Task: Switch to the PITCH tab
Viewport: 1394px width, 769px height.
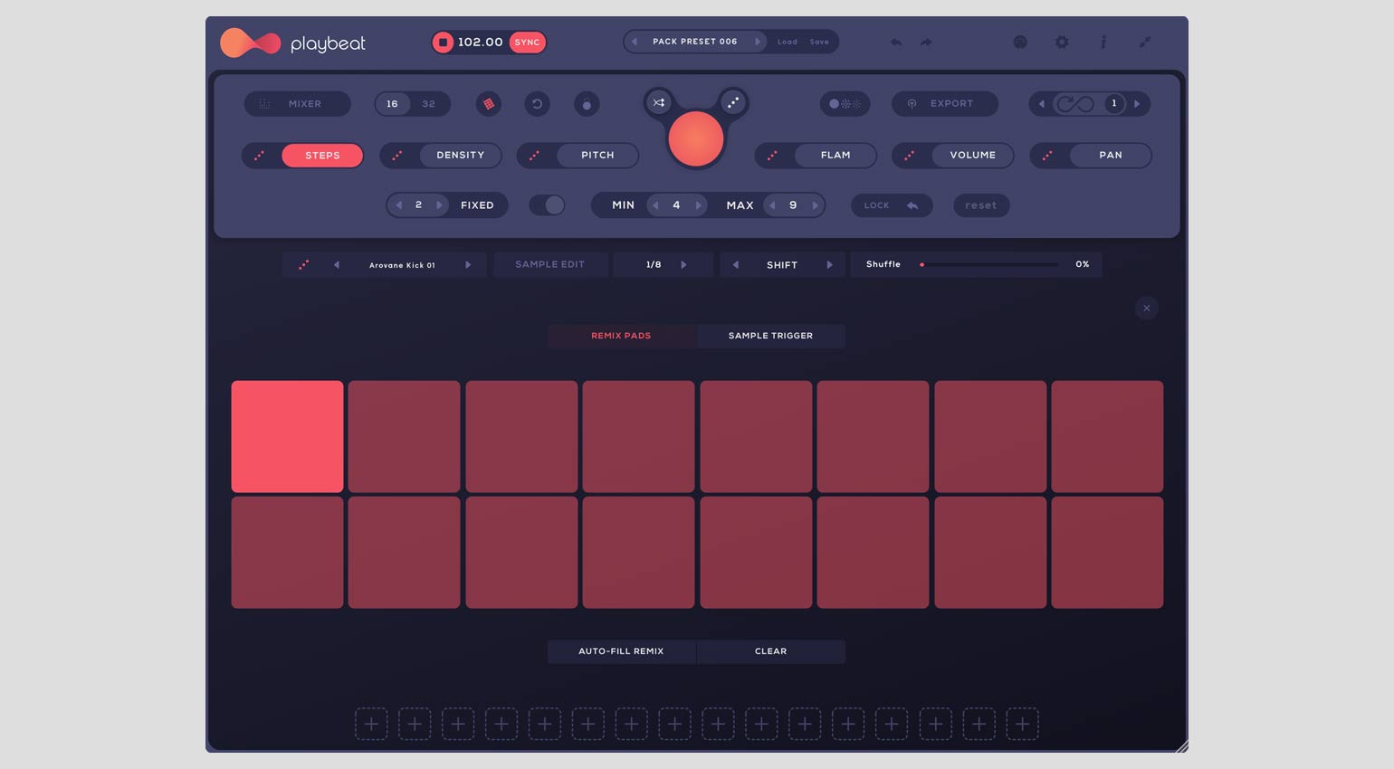Action: [x=597, y=156]
